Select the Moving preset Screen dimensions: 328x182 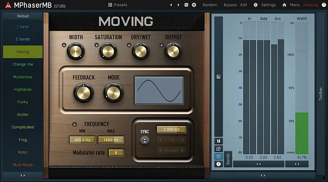(x=23, y=52)
